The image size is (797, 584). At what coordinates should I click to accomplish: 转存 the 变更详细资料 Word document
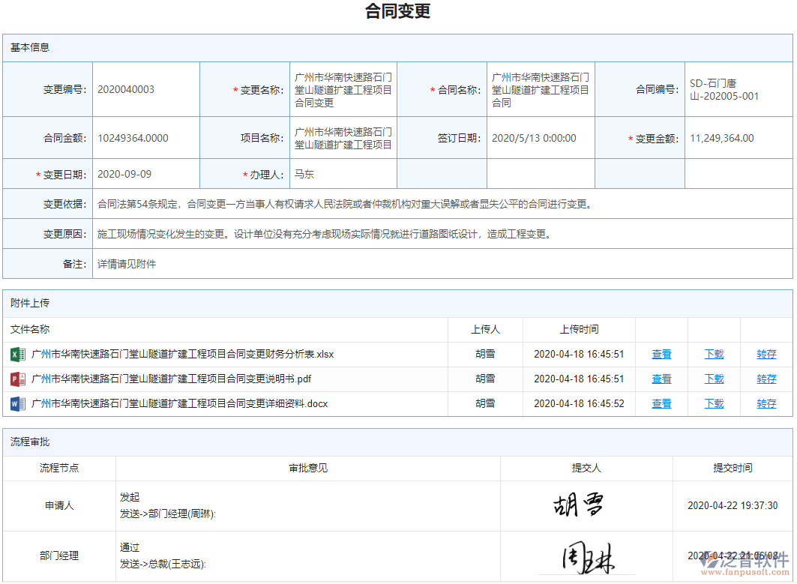766,403
